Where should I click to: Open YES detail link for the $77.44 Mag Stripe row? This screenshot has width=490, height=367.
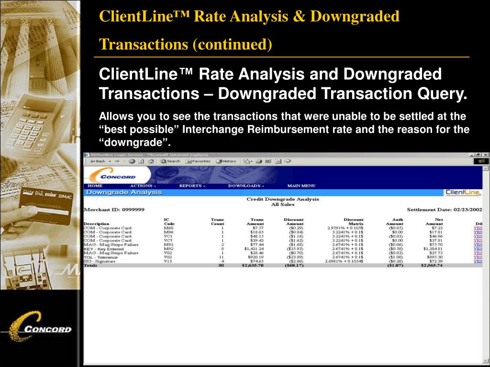478,245
